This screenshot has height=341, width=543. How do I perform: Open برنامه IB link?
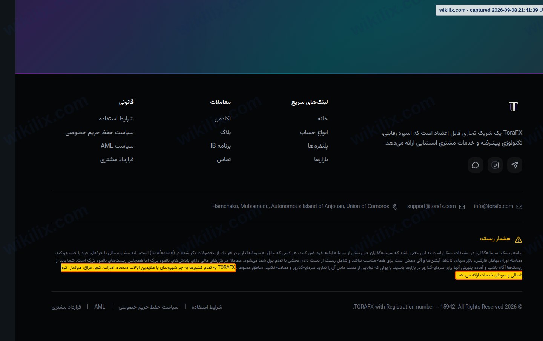(x=221, y=146)
